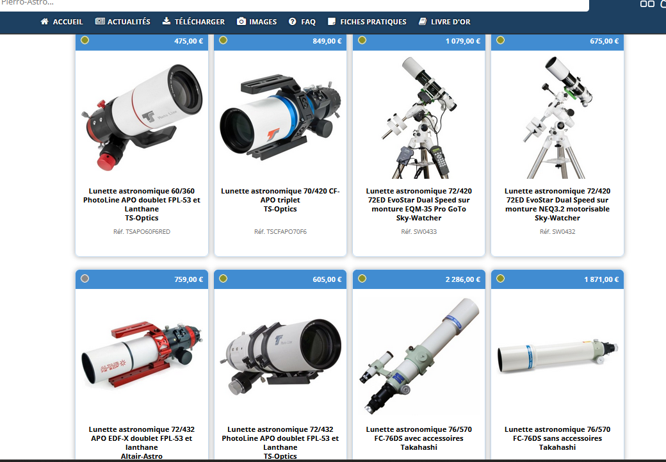Image resolution: width=666 pixels, height=462 pixels.
Task: Click the grey availability dot on the 759,00 € card
Action: coord(85,279)
